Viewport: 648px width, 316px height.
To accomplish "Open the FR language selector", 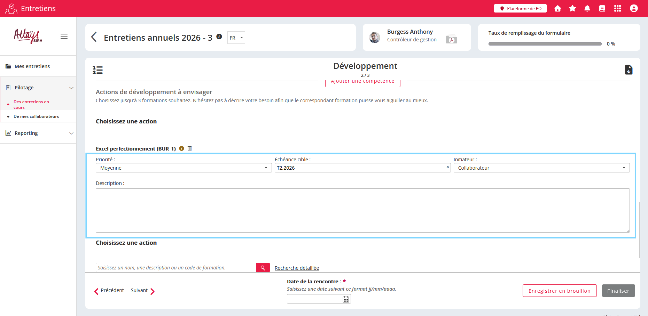I will click(x=236, y=38).
